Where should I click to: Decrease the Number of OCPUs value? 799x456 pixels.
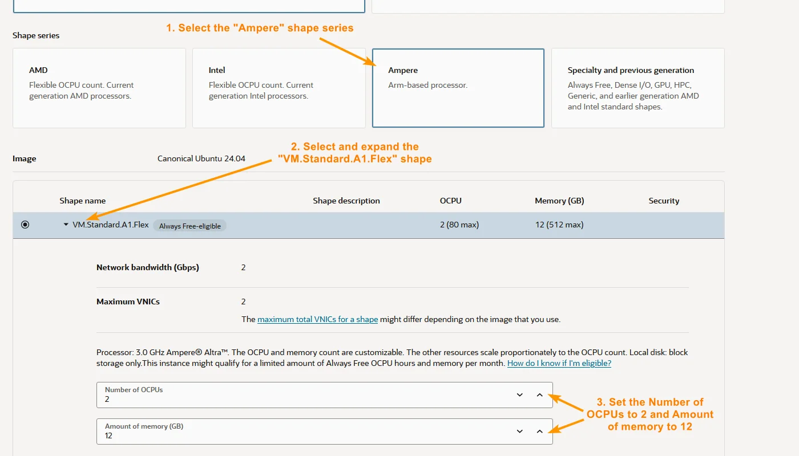pos(520,394)
